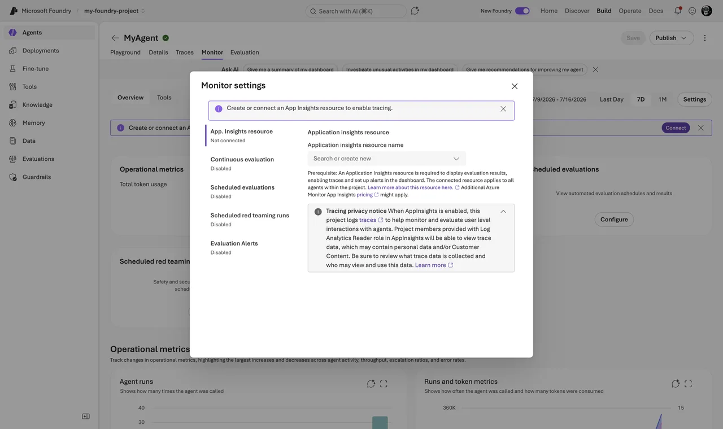Click the feedback smiley icon
This screenshot has width=723, height=429.
click(692, 11)
